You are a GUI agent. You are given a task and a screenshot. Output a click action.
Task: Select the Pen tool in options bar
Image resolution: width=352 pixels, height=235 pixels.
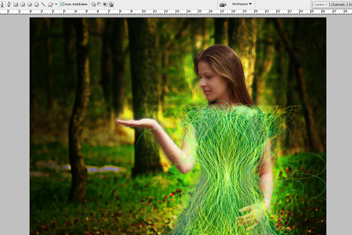click(x=2, y=4)
